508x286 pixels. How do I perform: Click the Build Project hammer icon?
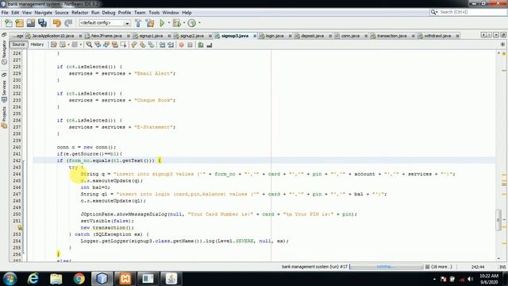138,23
